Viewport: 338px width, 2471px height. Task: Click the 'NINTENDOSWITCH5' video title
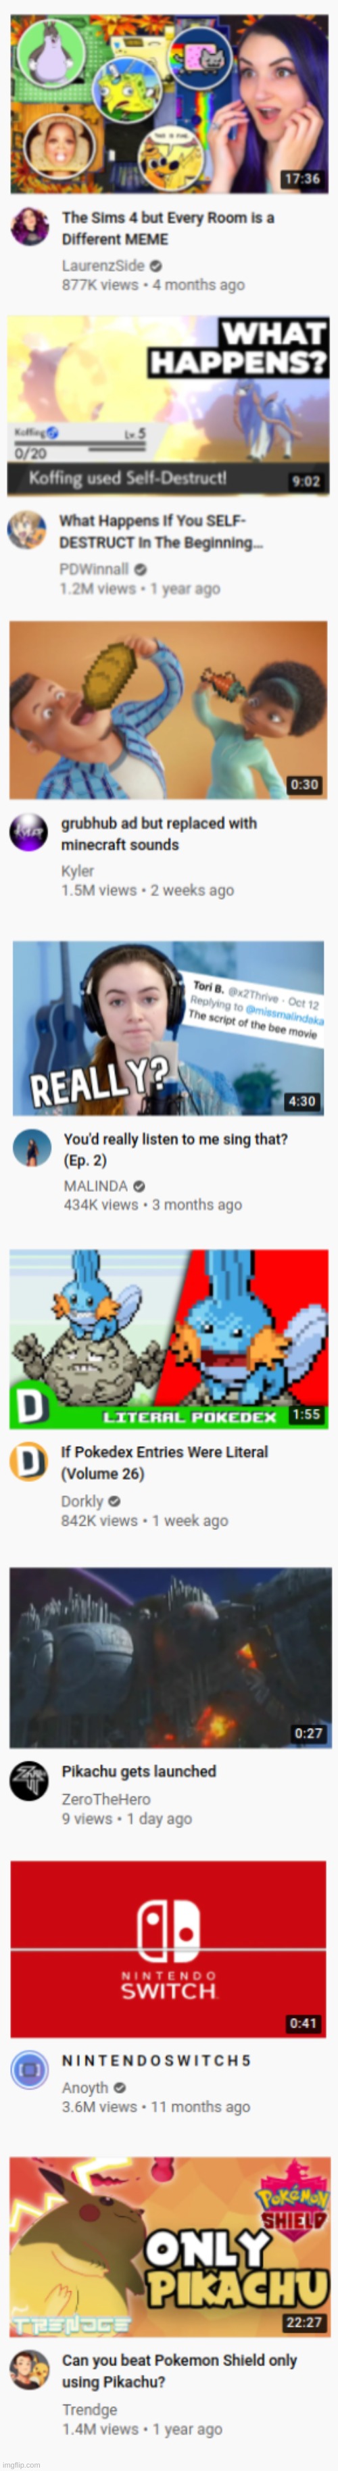click(x=157, y=2061)
